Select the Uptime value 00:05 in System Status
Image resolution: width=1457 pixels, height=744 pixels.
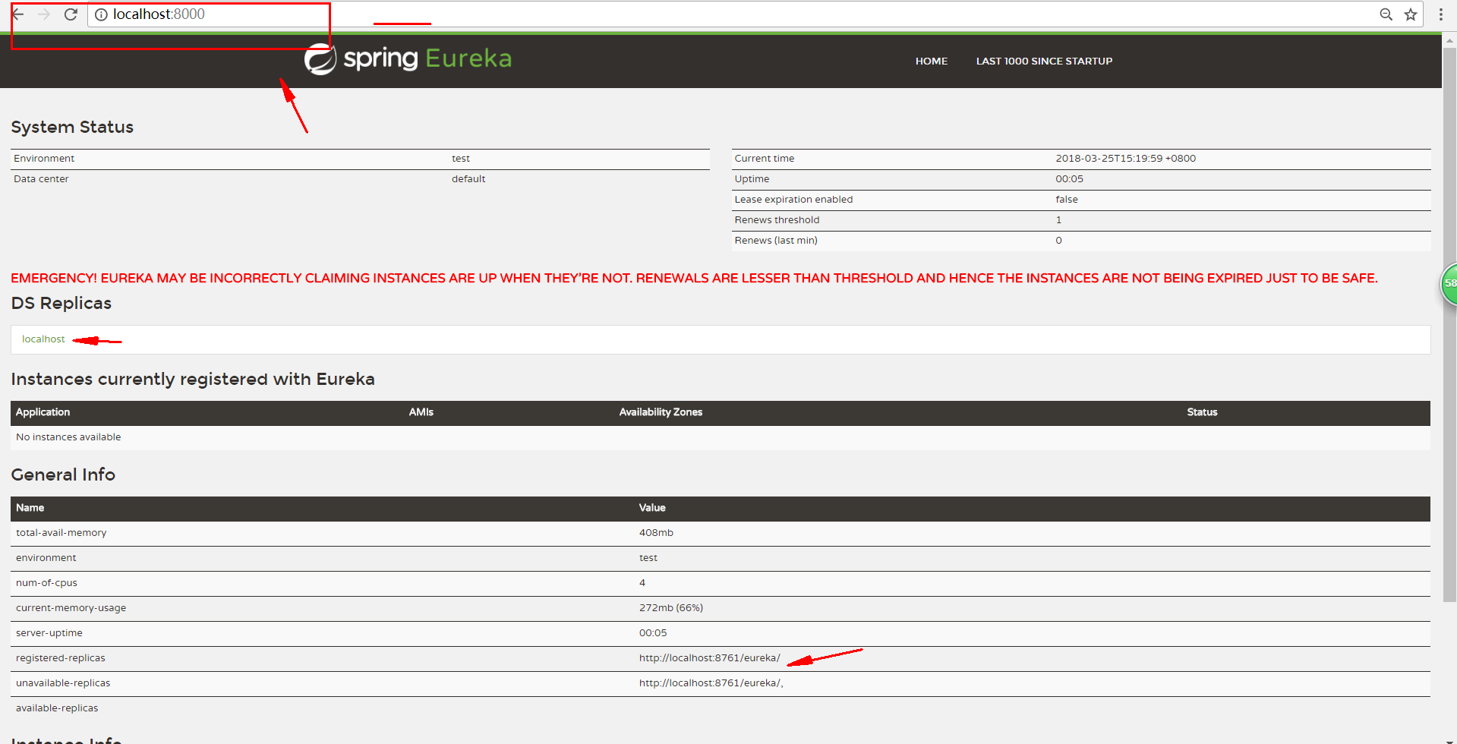pyautogui.click(x=1069, y=179)
